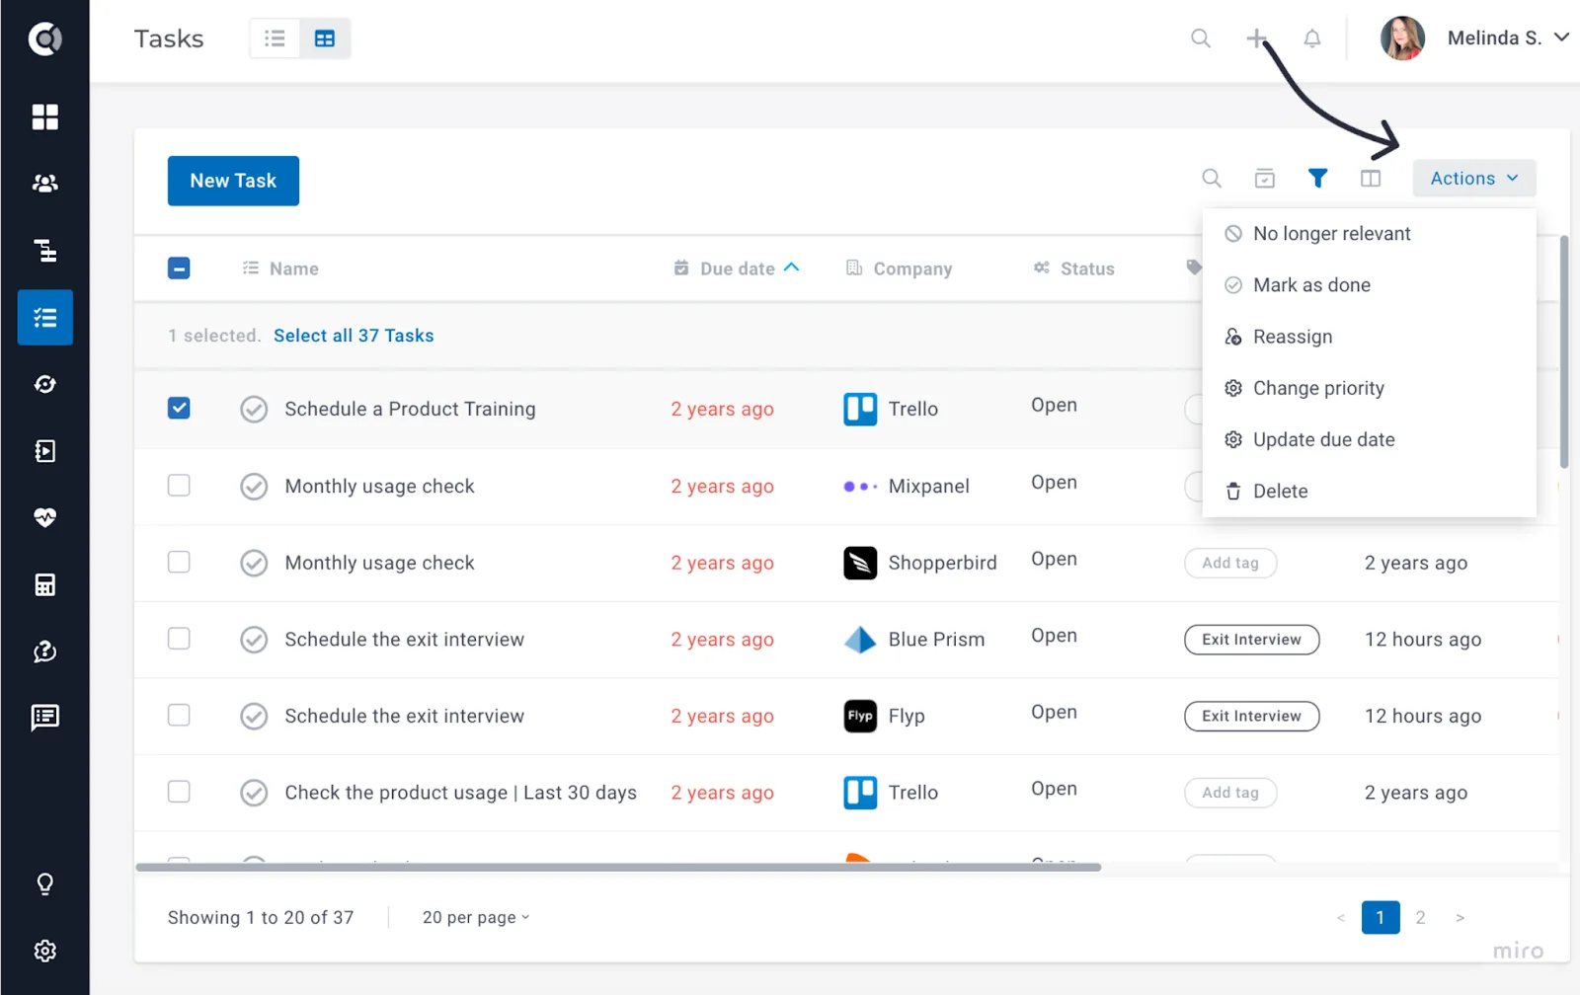This screenshot has height=995, width=1580.
Task: Go to page 2
Action: 1420,918
